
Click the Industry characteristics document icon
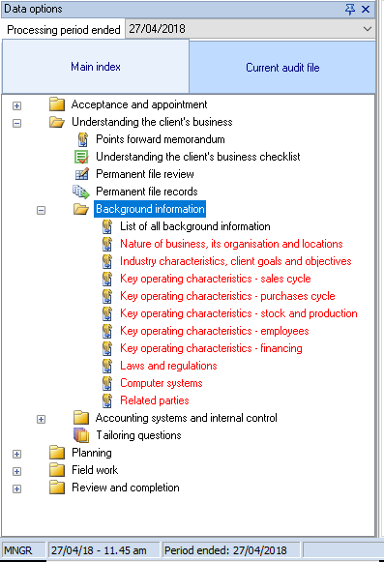[107, 261]
